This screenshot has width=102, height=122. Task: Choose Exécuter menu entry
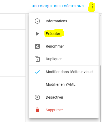pos(64,34)
